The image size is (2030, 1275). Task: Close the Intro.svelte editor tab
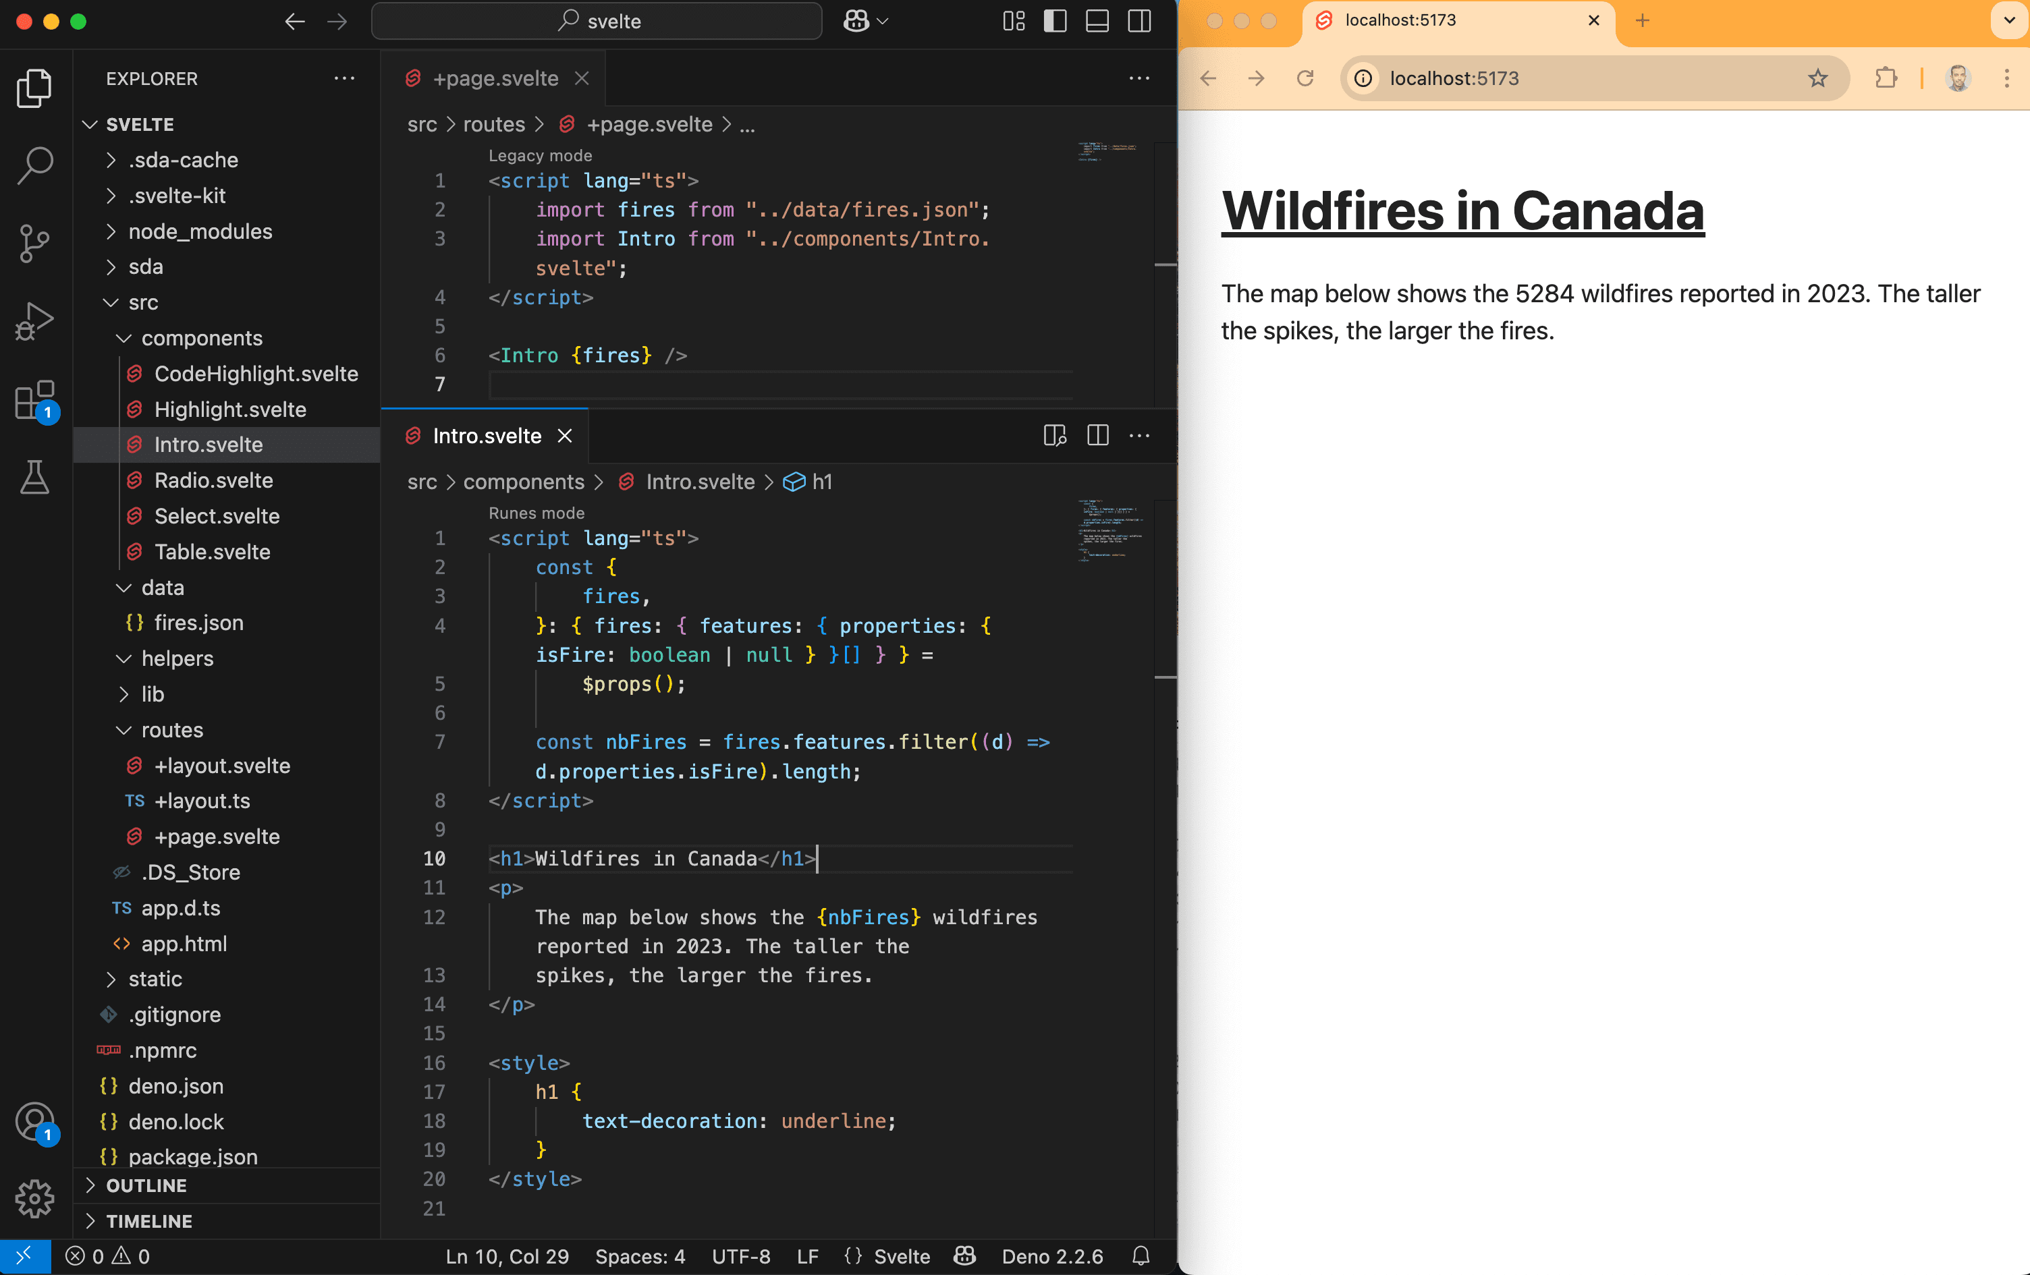tap(565, 436)
